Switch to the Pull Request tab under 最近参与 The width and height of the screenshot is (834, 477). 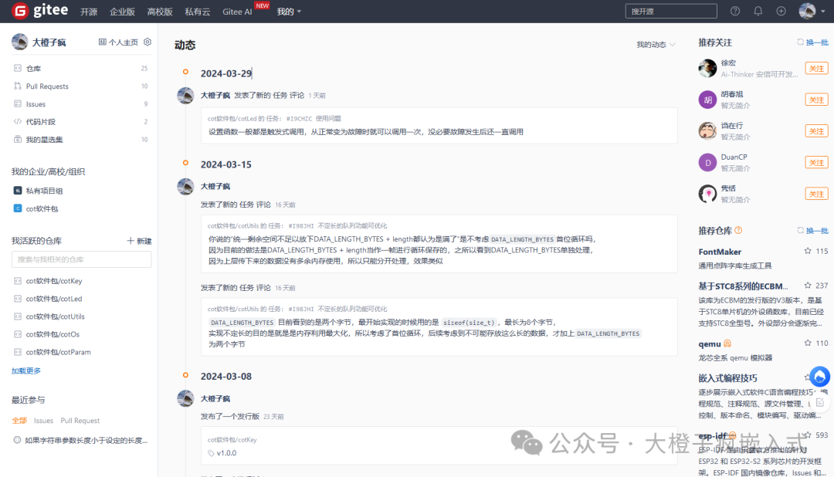(80, 421)
